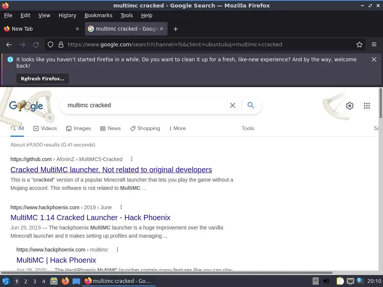Open the update notifier tray icon
383x287 pixels.
pyautogui.click(x=359, y=281)
